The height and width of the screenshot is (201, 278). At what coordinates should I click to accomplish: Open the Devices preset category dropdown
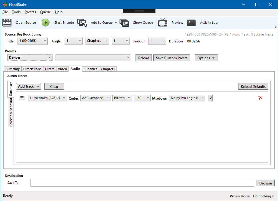point(30,58)
